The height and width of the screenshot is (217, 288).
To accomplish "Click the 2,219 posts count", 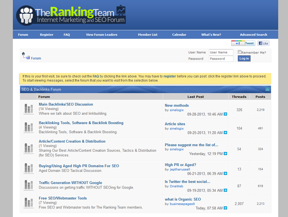I will (x=260, y=110).
